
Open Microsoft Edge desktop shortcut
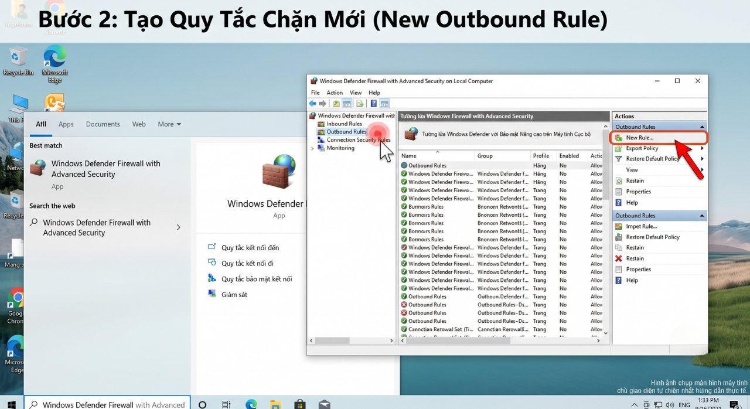click(x=54, y=64)
